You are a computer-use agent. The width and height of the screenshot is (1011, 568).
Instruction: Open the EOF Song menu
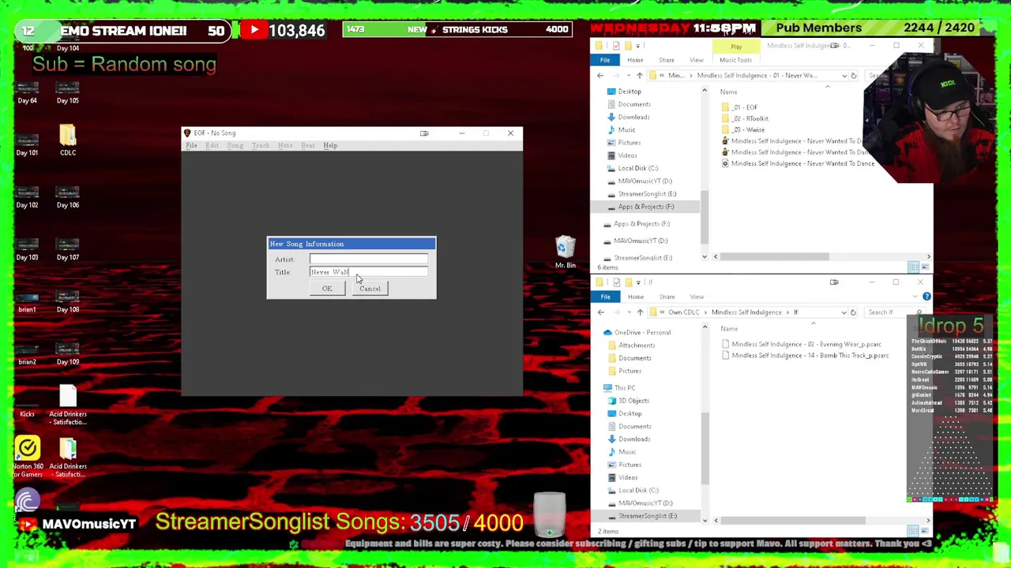coord(235,145)
